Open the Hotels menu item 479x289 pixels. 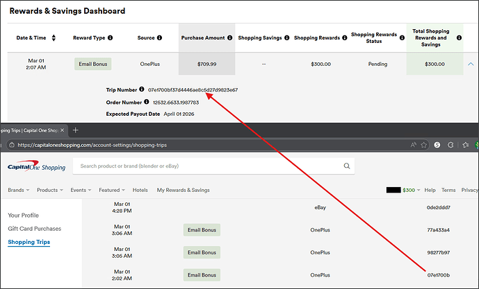[x=140, y=190]
